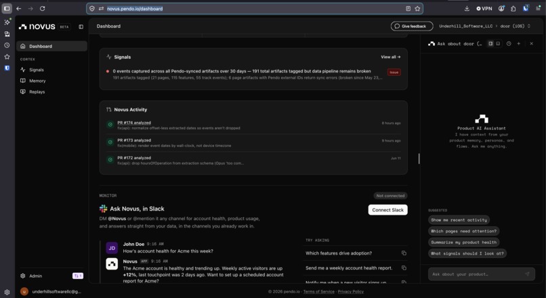Viewport: 546px width, 298px height.
Task: Click the green check icon beside PR #174
Action: 110,125
